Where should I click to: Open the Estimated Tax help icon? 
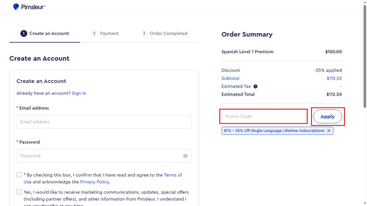point(255,87)
